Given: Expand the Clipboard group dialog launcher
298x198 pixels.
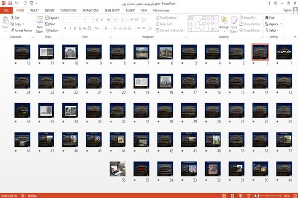Looking at the screenshot, I should 32,37.
